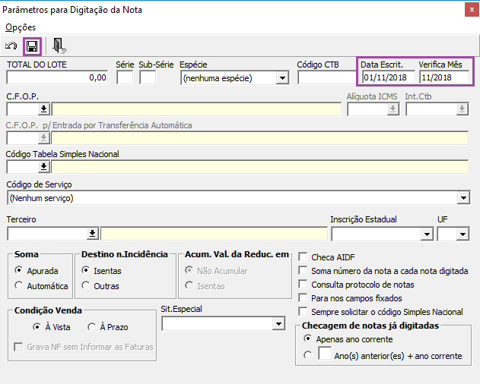This screenshot has width=480, height=384.
Task: Click the Data Escrit. date field
Action: [386, 77]
